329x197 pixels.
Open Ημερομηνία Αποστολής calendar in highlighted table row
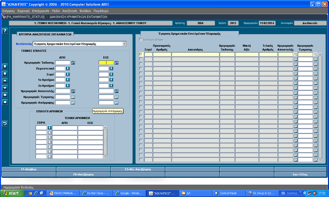pos(296,54)
